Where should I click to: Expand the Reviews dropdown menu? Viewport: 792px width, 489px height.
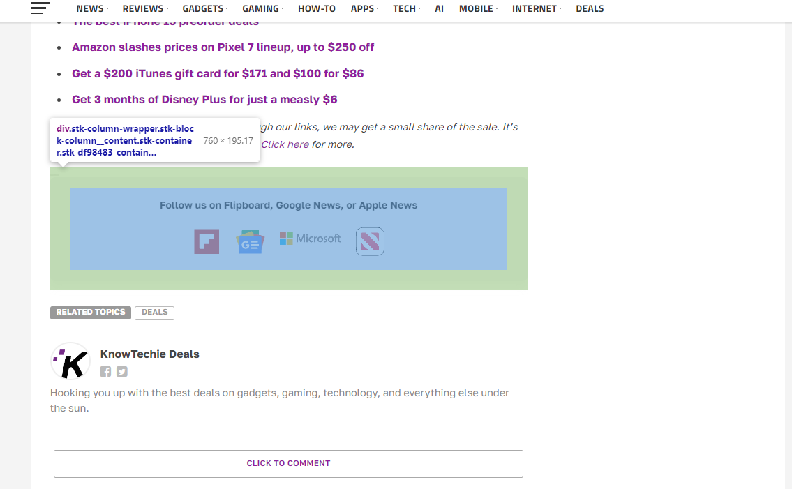tap(146, 9)
